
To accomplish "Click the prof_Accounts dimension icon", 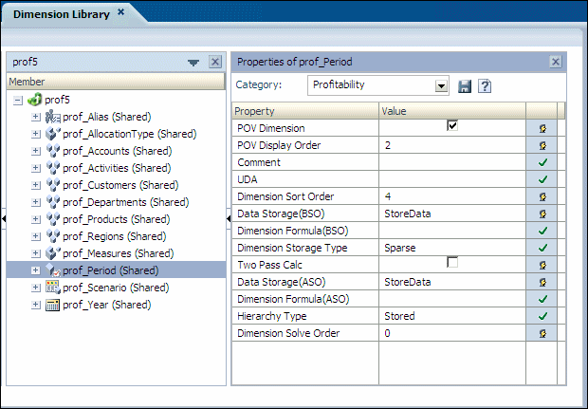I will pos(52,151).
